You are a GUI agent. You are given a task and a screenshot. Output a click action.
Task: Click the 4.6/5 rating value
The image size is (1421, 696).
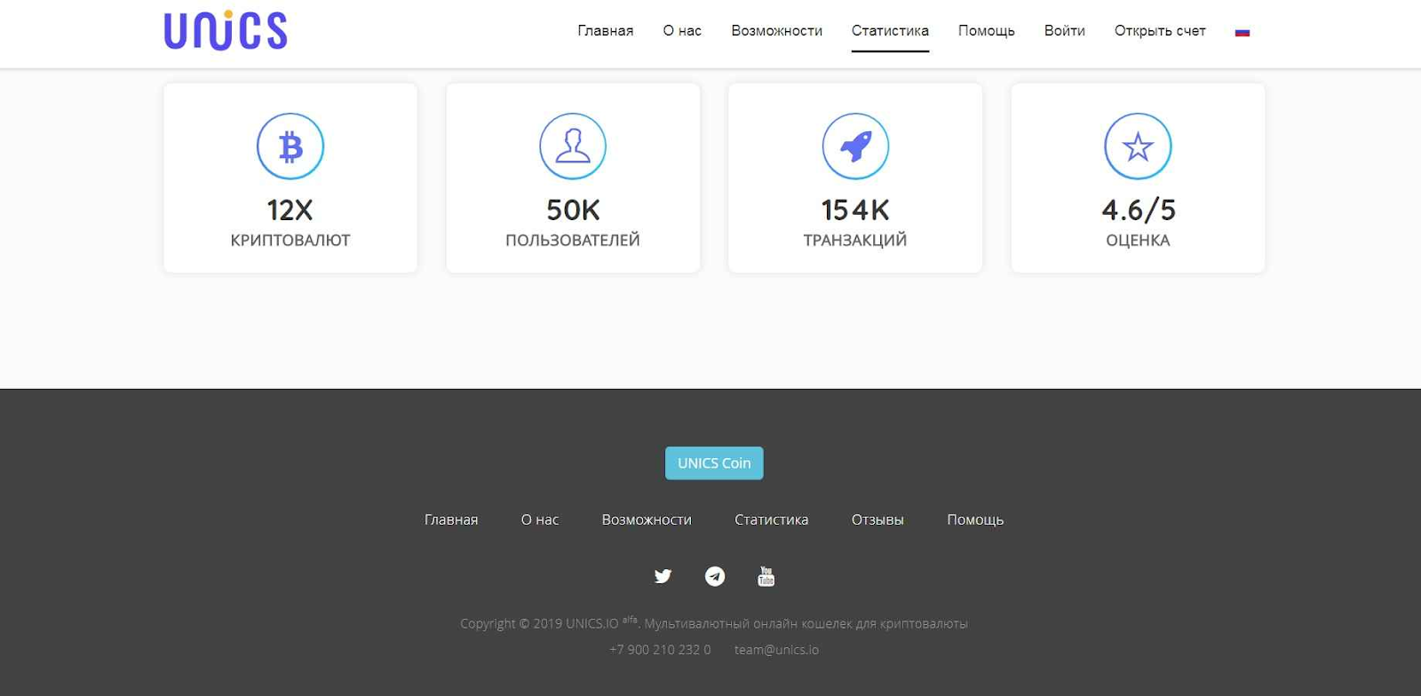coord(1138,210)
